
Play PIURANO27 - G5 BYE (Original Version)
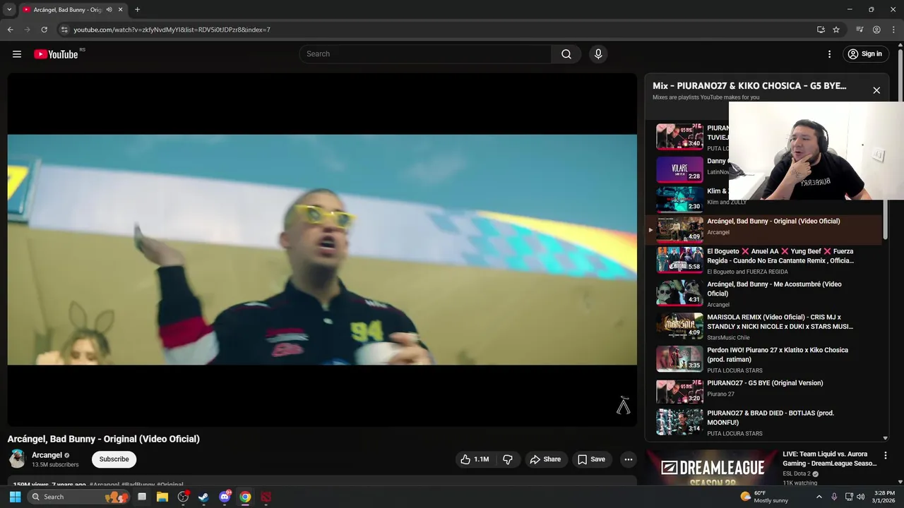(764, 392)
